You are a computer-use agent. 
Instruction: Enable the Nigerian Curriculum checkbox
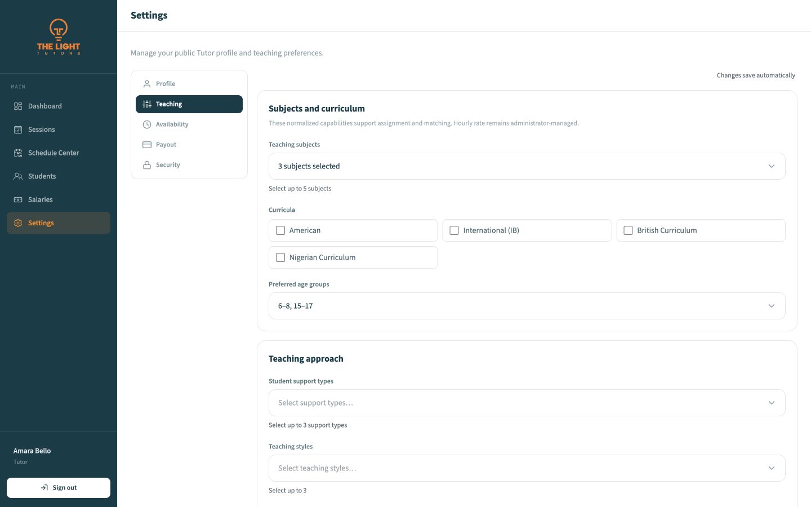click(280, 257)
